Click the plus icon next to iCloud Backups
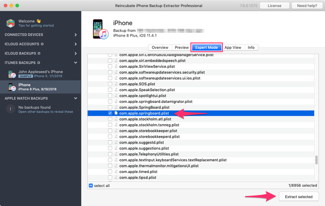The image size is (325, 206). [x=39, y=53]
